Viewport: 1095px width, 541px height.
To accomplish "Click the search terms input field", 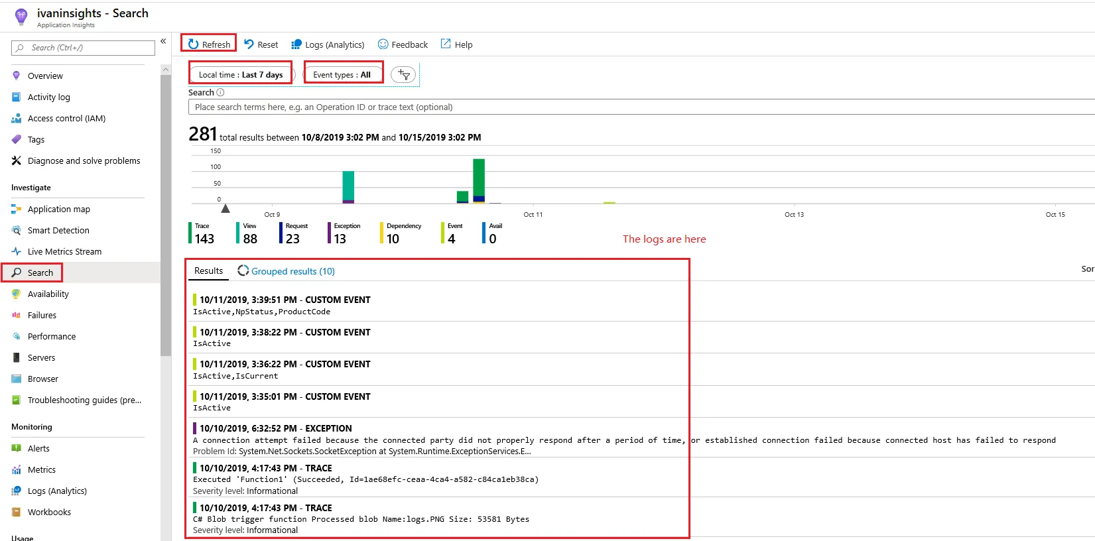I will click(641, 107).
